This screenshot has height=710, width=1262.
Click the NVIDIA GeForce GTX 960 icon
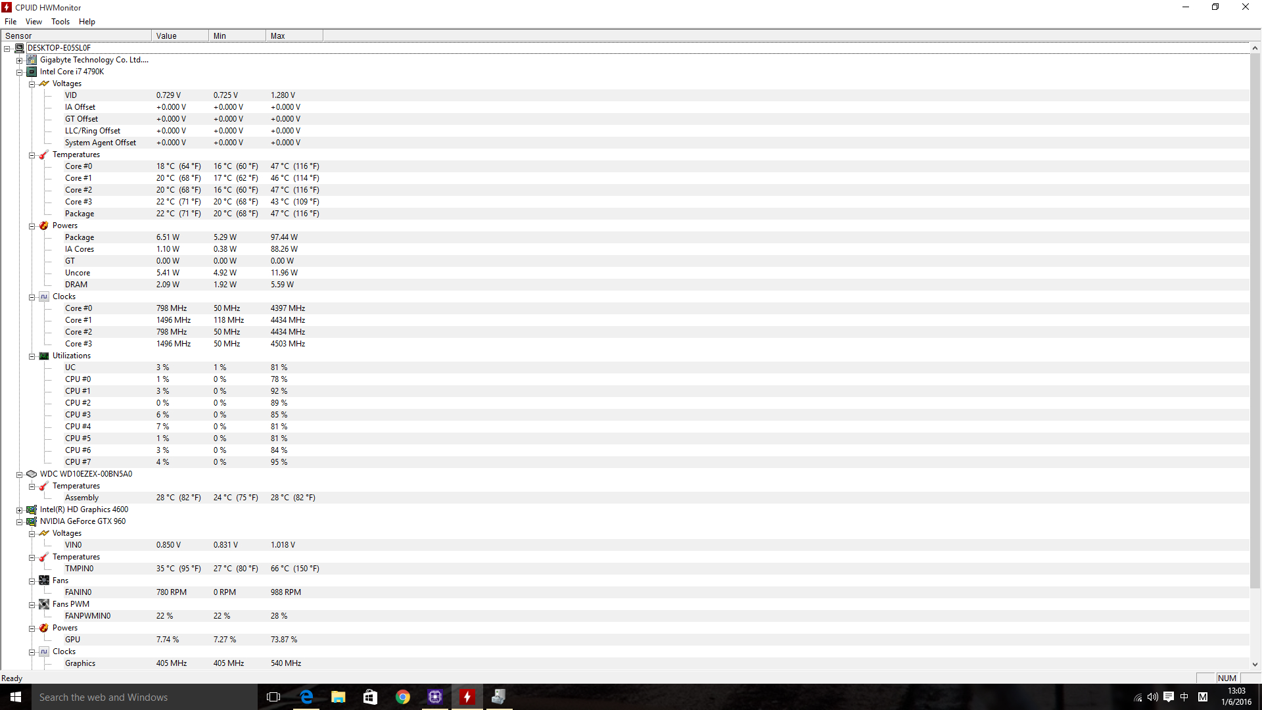tap(32, 521)
